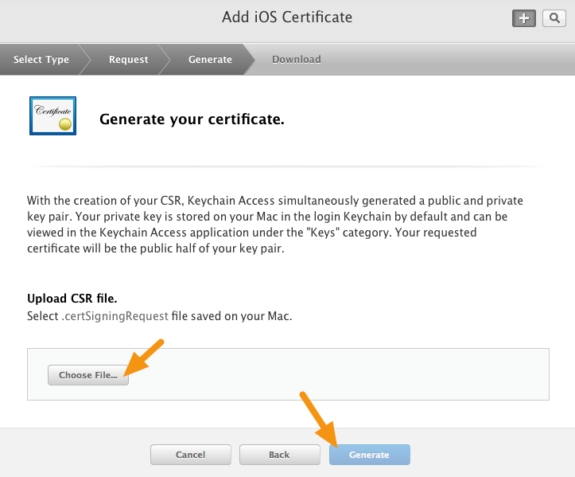Screen dimensions: 575x477
Task: Click the Cancel button
Action: (x=191, y=455)
